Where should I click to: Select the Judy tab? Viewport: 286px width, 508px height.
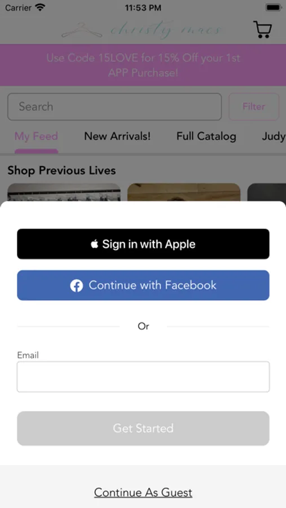[x=274, y=137]
